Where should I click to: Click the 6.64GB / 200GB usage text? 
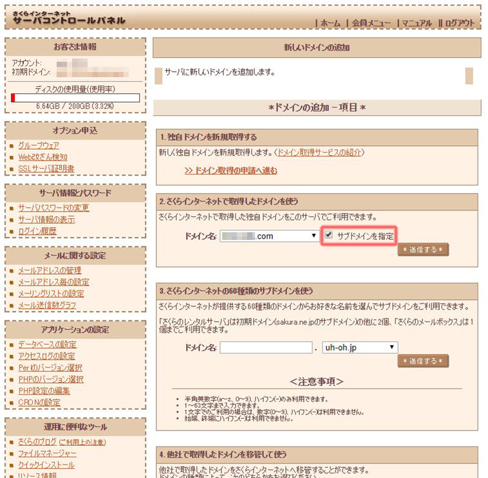(75, 106)
